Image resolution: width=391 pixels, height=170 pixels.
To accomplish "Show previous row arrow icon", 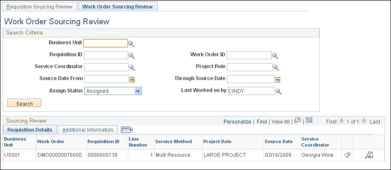I will click(341, 121).
